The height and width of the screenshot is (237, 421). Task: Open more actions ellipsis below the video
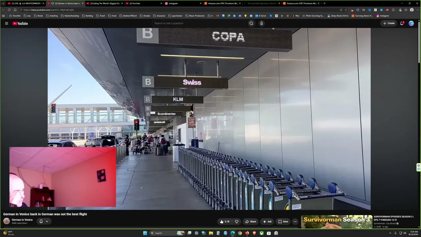[x=295, y=222]
